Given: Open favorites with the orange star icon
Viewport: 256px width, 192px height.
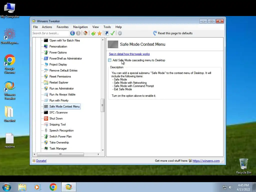Looking at the screenshot, I should click(x=99, y=33).
